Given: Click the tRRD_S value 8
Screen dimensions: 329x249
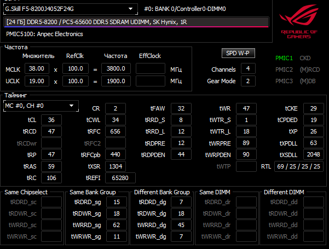Looking at the screenshot, I should 181,120.
